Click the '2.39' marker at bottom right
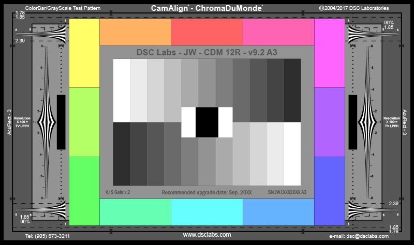This screenshot has height=245, width=414. click(393, 203)
